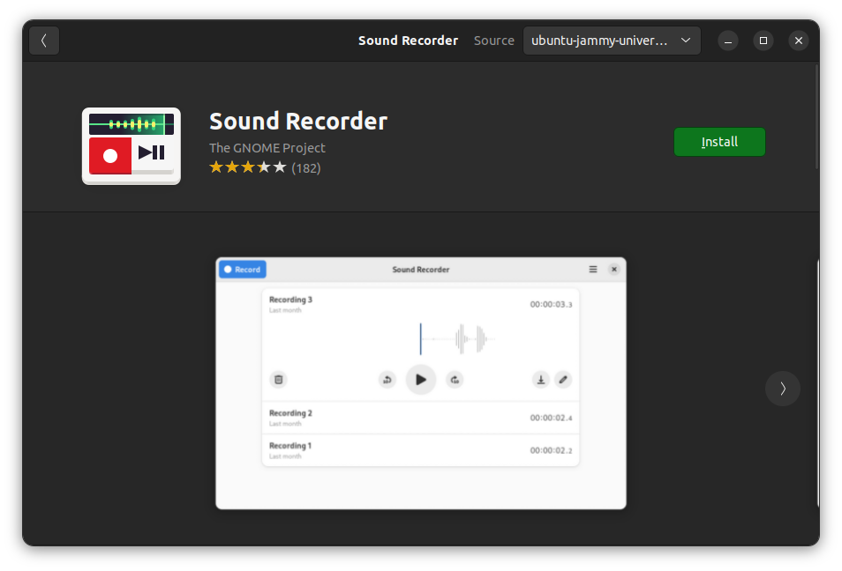The height and width of the screenshot is (571, 842).
Task: Click the close icon of the preview window
Action: coord(614,270)
